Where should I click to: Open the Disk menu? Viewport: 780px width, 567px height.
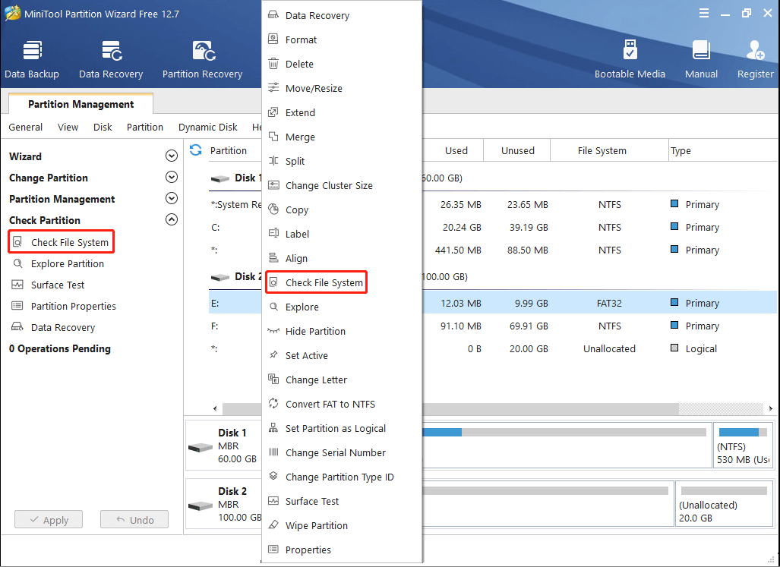pyautogui.click(x=103, y=128)
